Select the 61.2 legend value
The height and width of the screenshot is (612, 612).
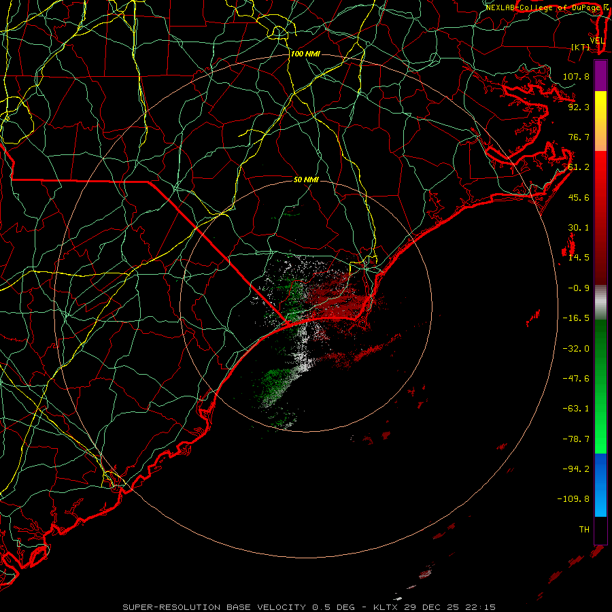[579, 167]
